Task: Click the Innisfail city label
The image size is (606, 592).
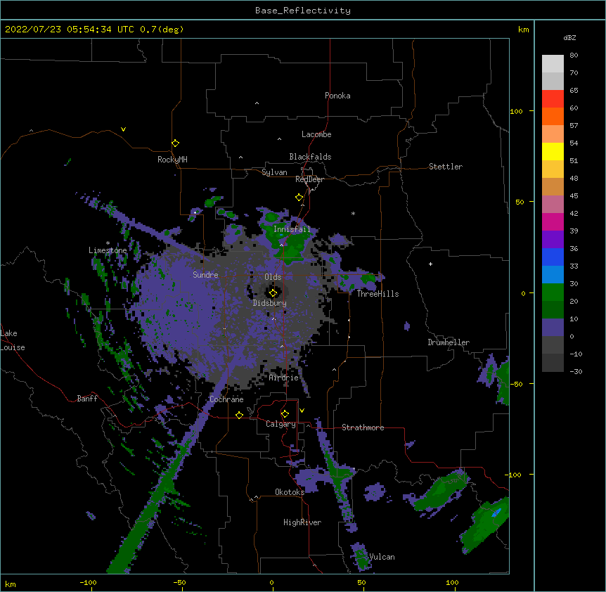Action: click(292, 229)
